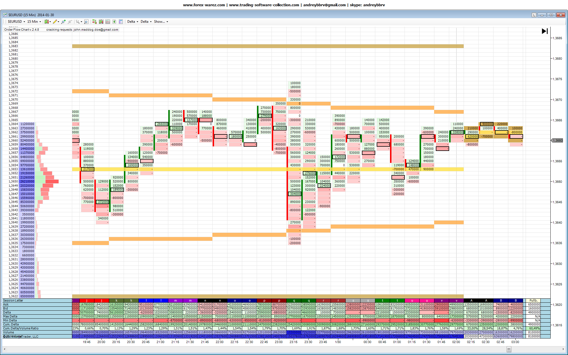The width and height of the screenshot is (568, 355).
Task: Click the zoom frame magnifier icon
Action: click(86, 22)
